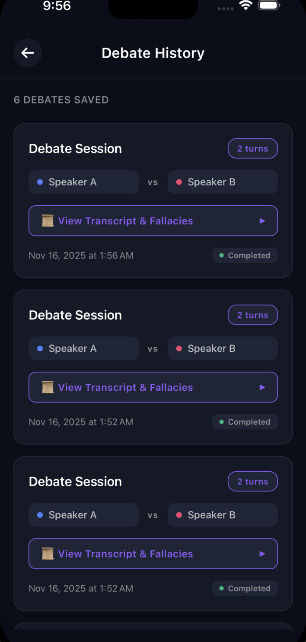Tap the Completed status in the 1:52 AM second card

coord(245,422)
